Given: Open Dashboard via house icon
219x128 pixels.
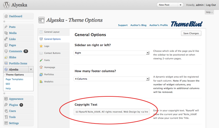Looking at the screenshot, I should [x=6, y=16].
